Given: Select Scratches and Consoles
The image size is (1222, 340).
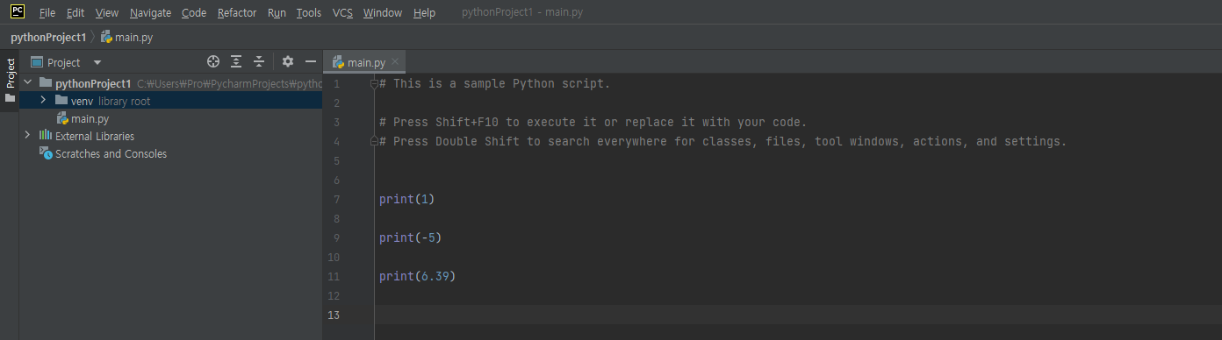Looking at the screenshot, I should 111,153.
